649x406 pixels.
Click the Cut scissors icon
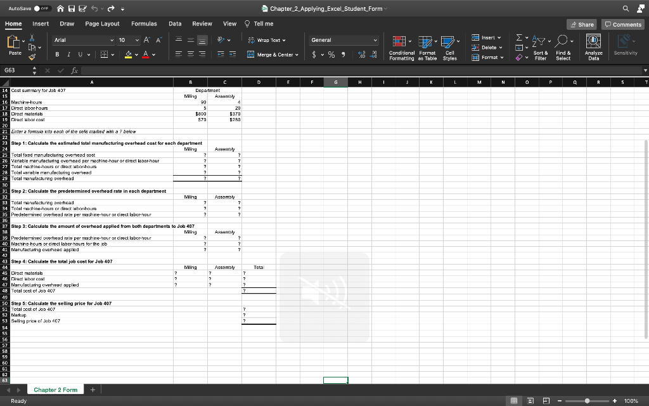[32, 38]
